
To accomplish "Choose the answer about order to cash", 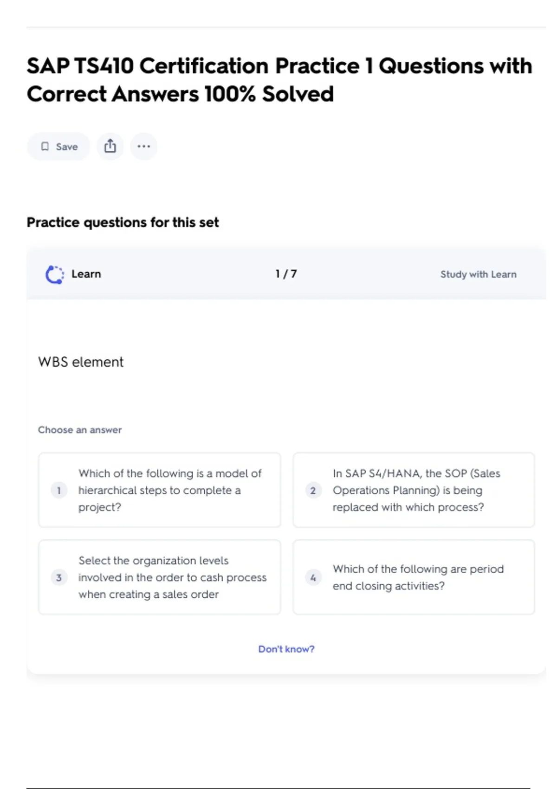I will point(172,577).
